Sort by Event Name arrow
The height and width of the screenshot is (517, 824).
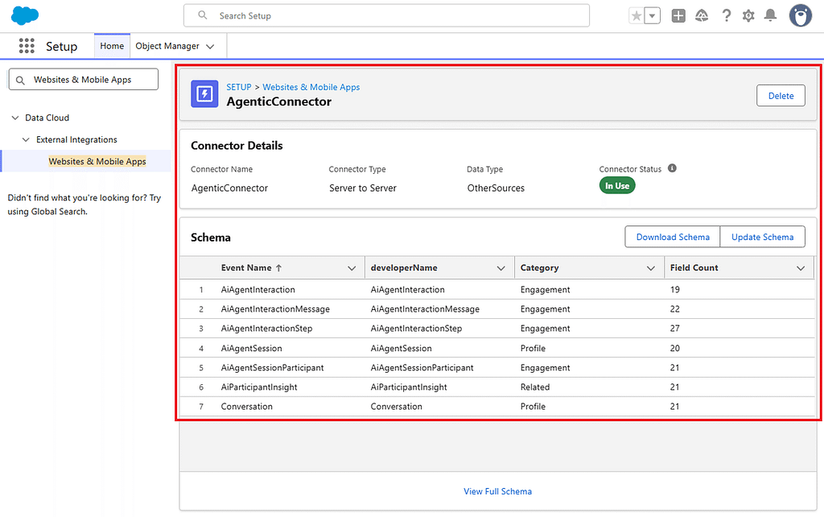(x=279, y=267)
